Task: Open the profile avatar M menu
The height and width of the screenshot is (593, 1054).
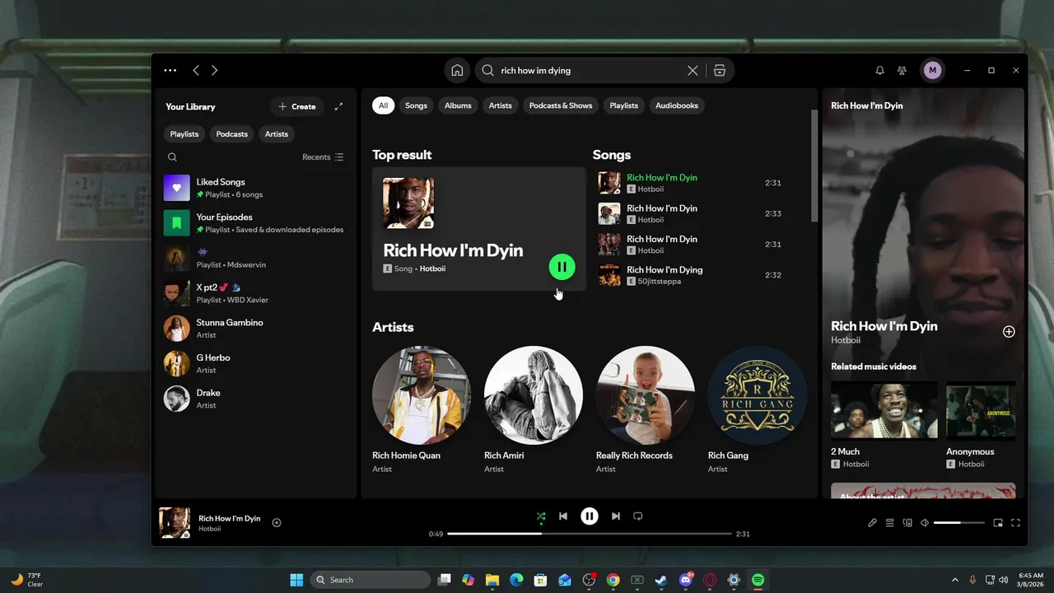Action: click(932, 71)
